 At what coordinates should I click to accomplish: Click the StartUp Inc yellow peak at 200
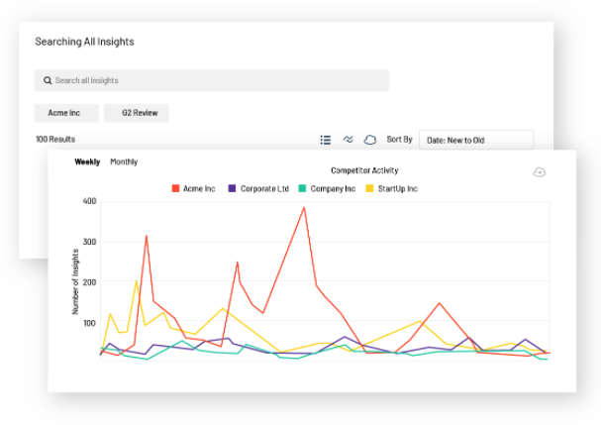pos(137,281)
